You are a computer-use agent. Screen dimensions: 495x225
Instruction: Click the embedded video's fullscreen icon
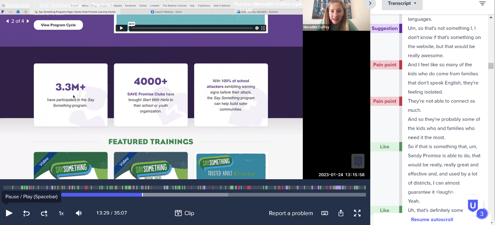[x=263, y=28]
